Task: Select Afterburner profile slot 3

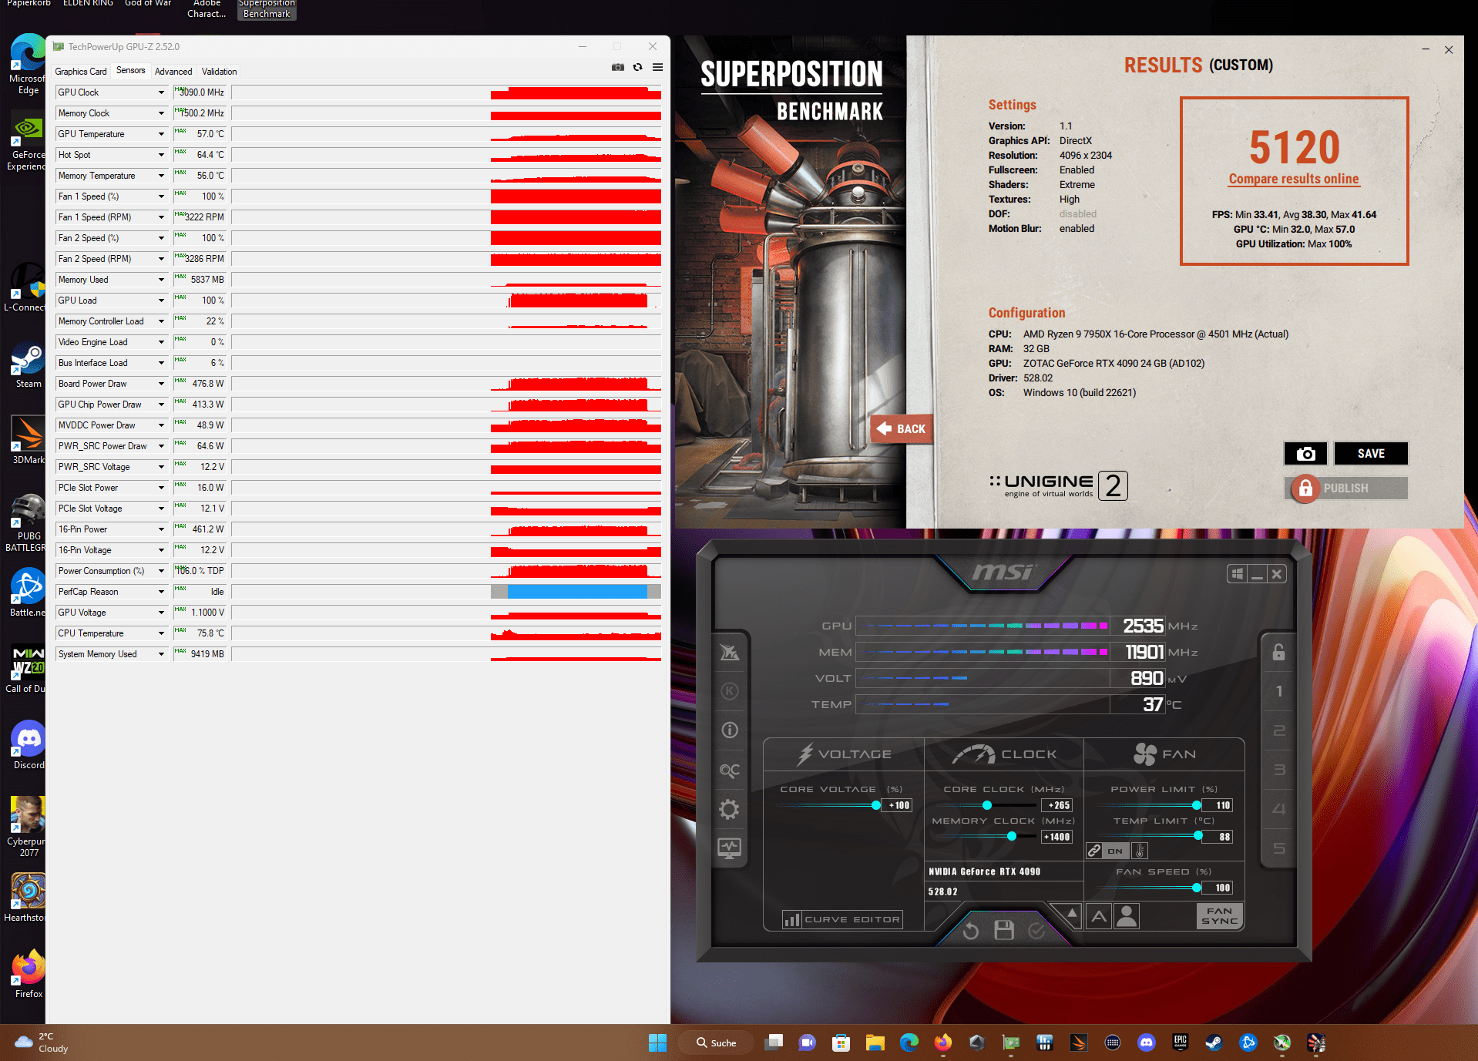Action: [1278, 770]
